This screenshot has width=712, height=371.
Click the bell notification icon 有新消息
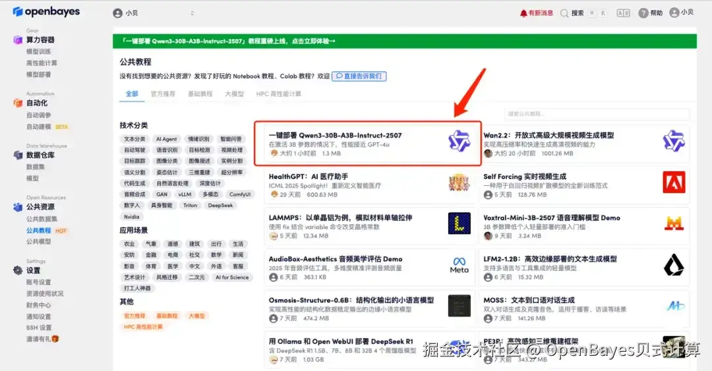pyautogui.click(x=523, y=13)
